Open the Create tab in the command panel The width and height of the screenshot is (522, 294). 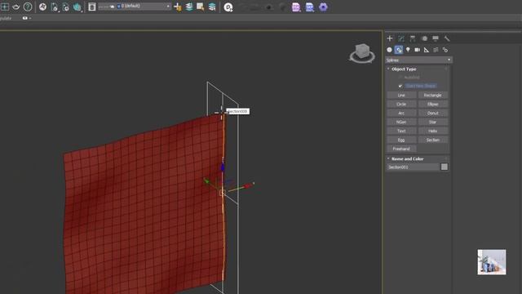[390, 38]
